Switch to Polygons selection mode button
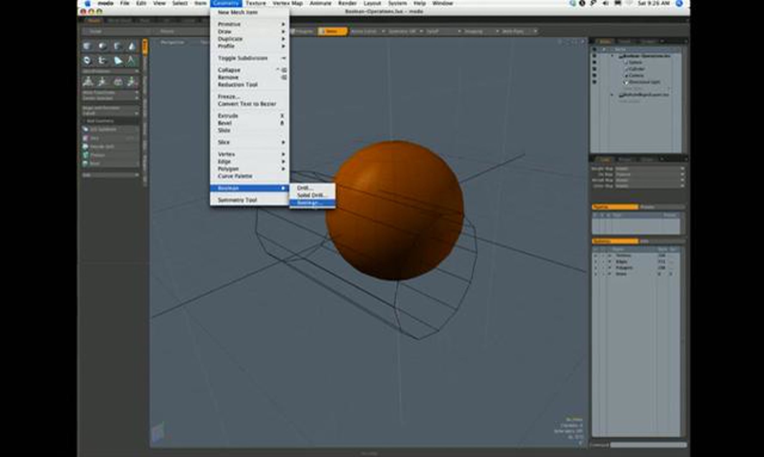Image resolution: width=764 pixels, height=457 pixels. click(302, 31)
